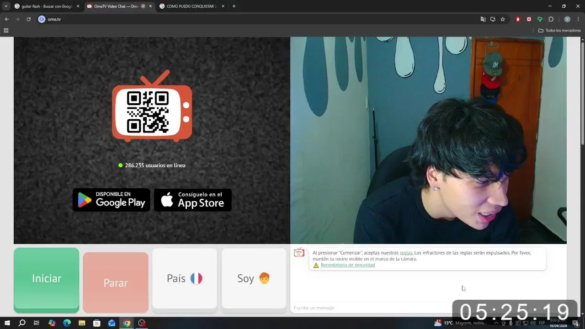Open a new browser tab
The height and width of the screenshot is (329, 585).
(234, 6)
